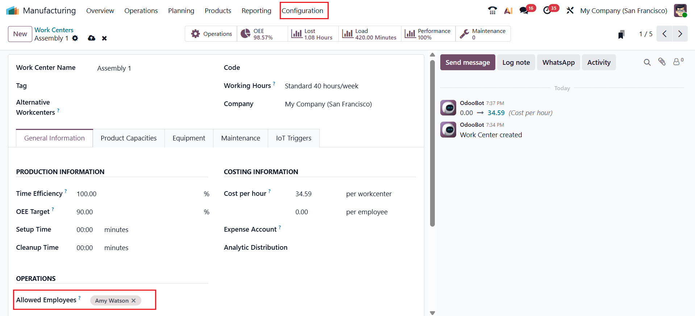Click the actions gear icon beside Assembly 1
This screenshot has width=695, height=316.
pos(75,38)
